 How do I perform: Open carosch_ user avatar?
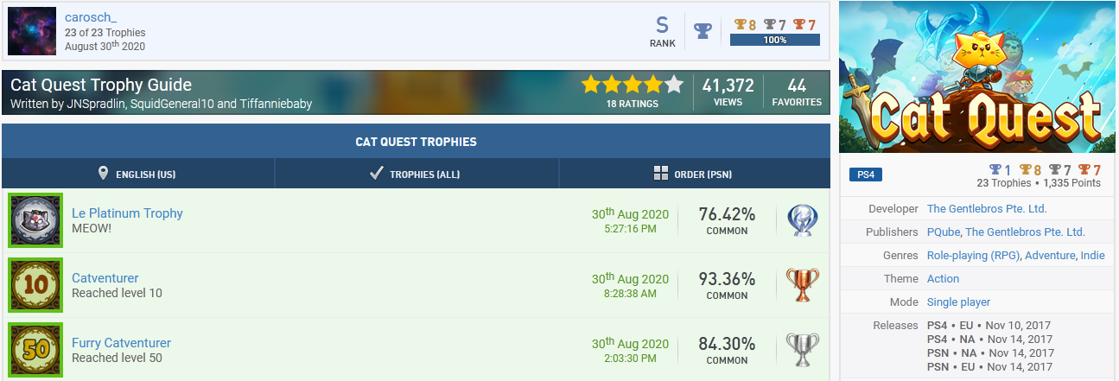[x=32, y=32]
